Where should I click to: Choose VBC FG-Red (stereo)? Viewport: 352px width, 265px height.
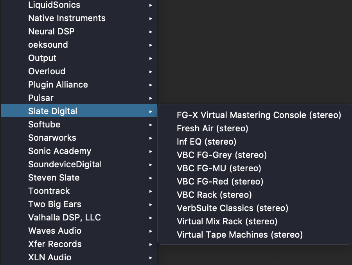click(x=255, y=181)
